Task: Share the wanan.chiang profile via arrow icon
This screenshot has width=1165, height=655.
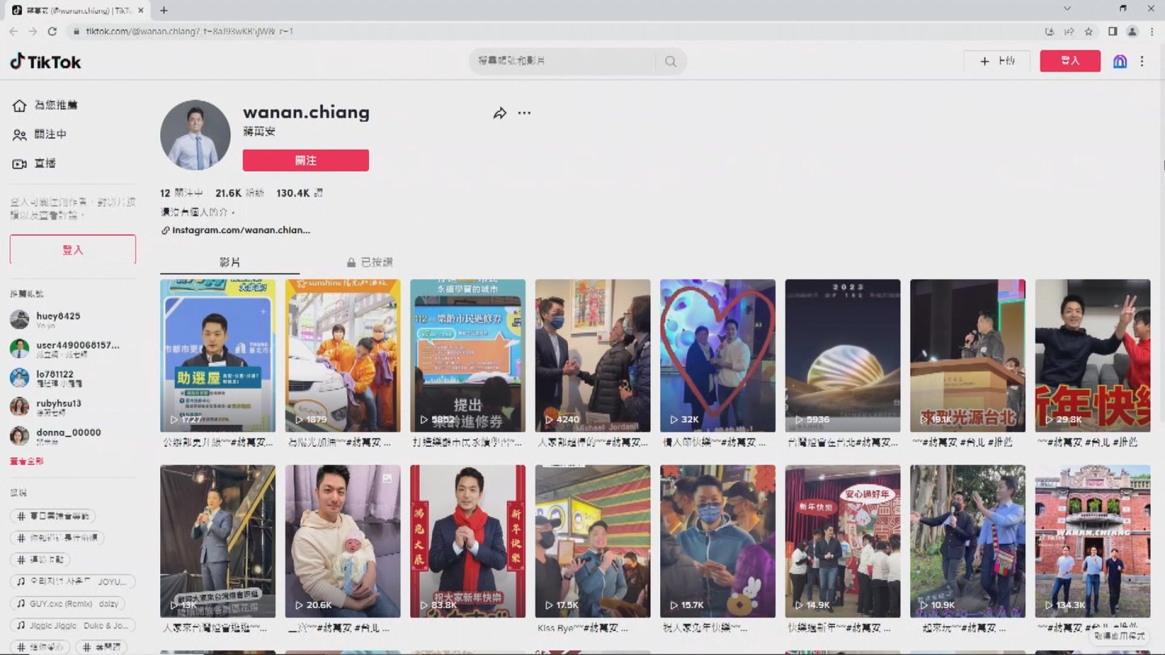Action: click(x=499, y=113)
